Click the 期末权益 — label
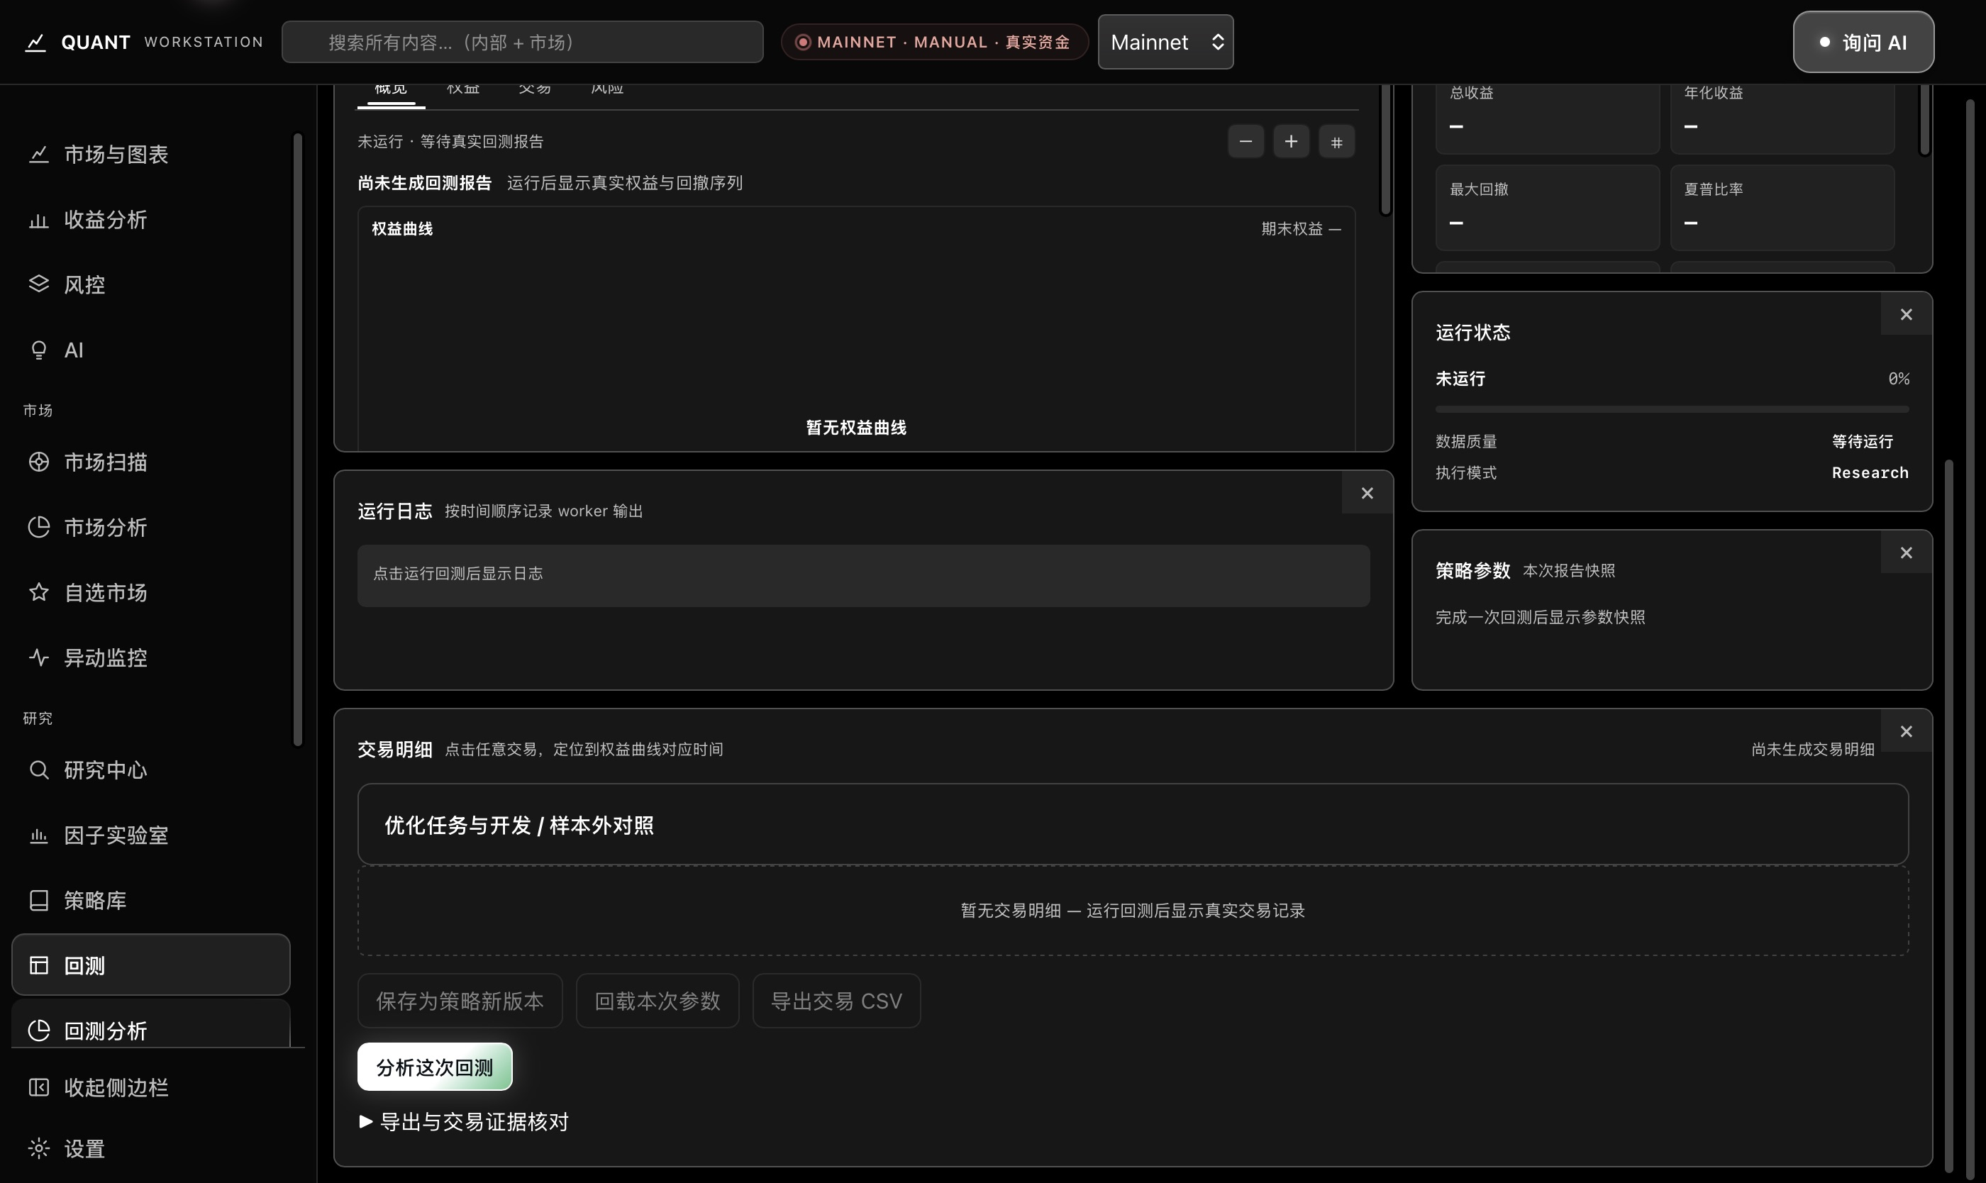The height and width of the screenshot is (1183, 1986). (x=1301, y=229)
